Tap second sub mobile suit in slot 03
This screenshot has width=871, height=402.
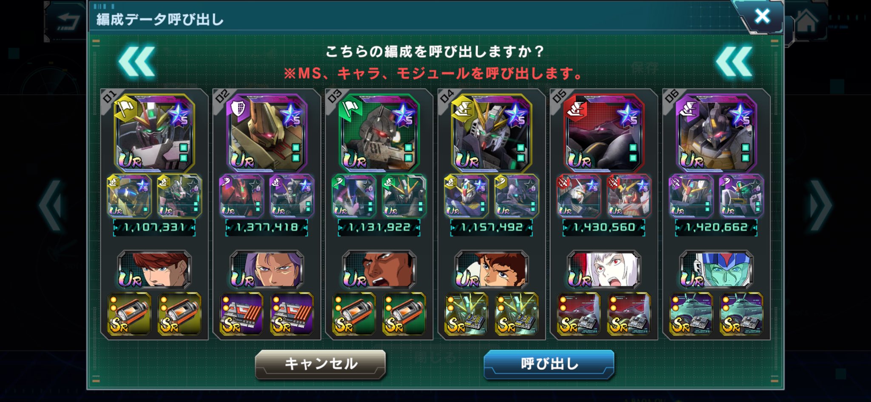pos(404,196)
